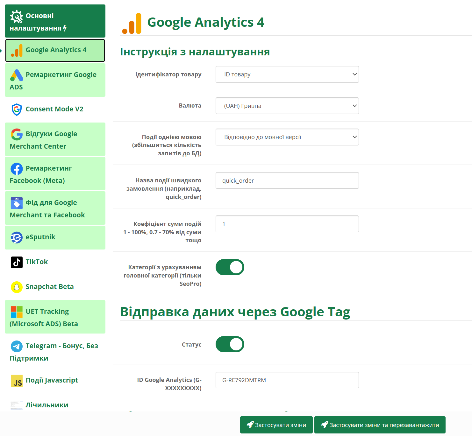Click the Категорії з урахуванням головної категорії label

tap(162, 275)
